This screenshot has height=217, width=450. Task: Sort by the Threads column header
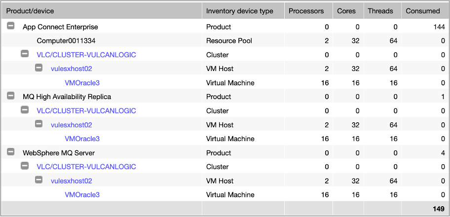[382, 11]
